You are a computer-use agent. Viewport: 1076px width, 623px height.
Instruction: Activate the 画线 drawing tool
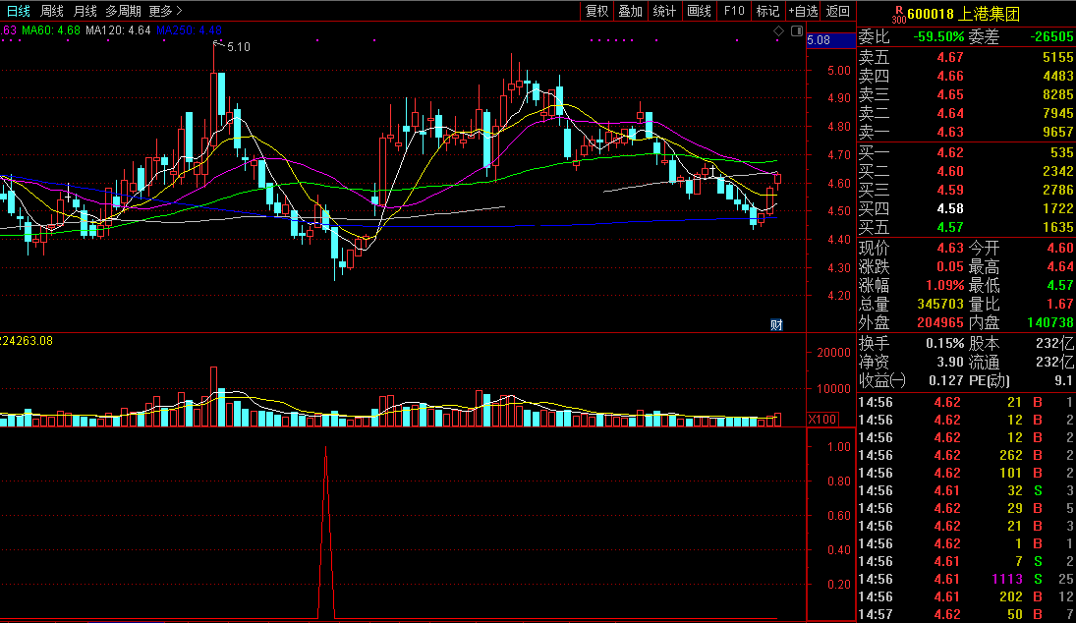699,11
